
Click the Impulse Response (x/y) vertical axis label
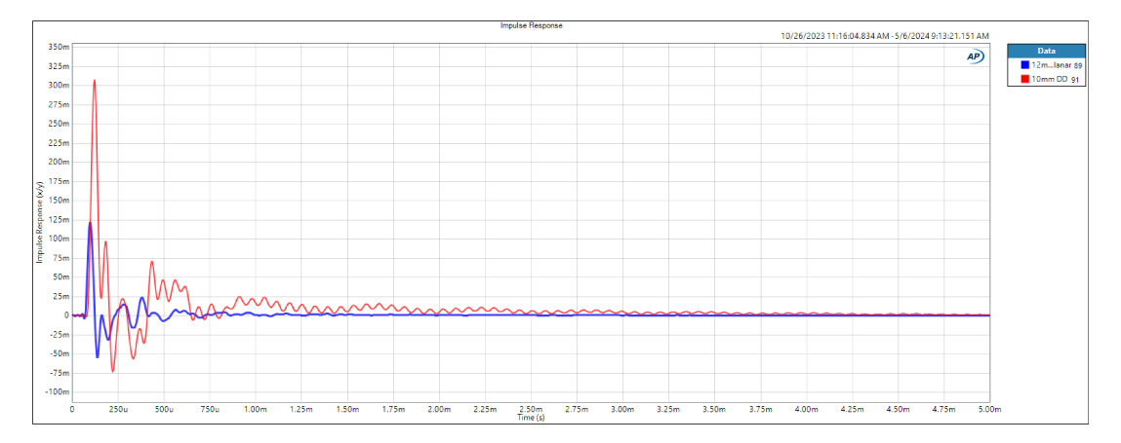[x=40, y=222]
